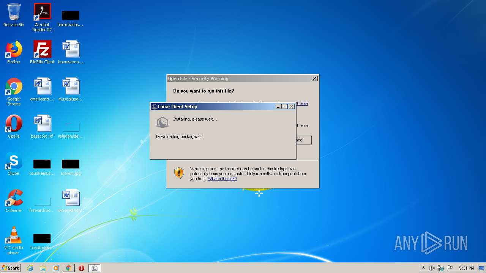The width and height of the screenshot is (486, 273).
Task: Select the setregistrati Word document
Action: pyautogui.click(x=71, y=201)
